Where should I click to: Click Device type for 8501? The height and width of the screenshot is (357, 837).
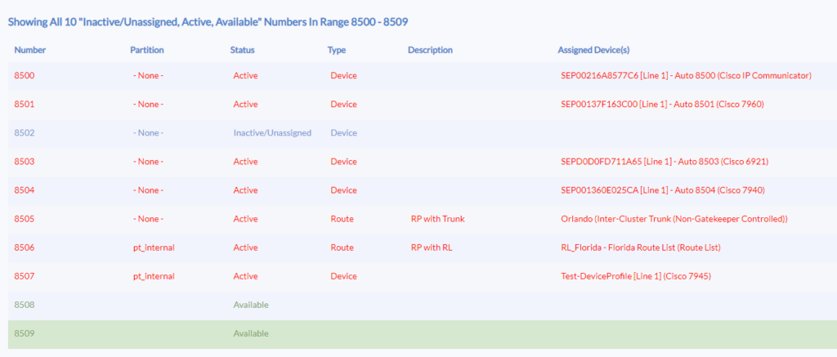(344, 105)
